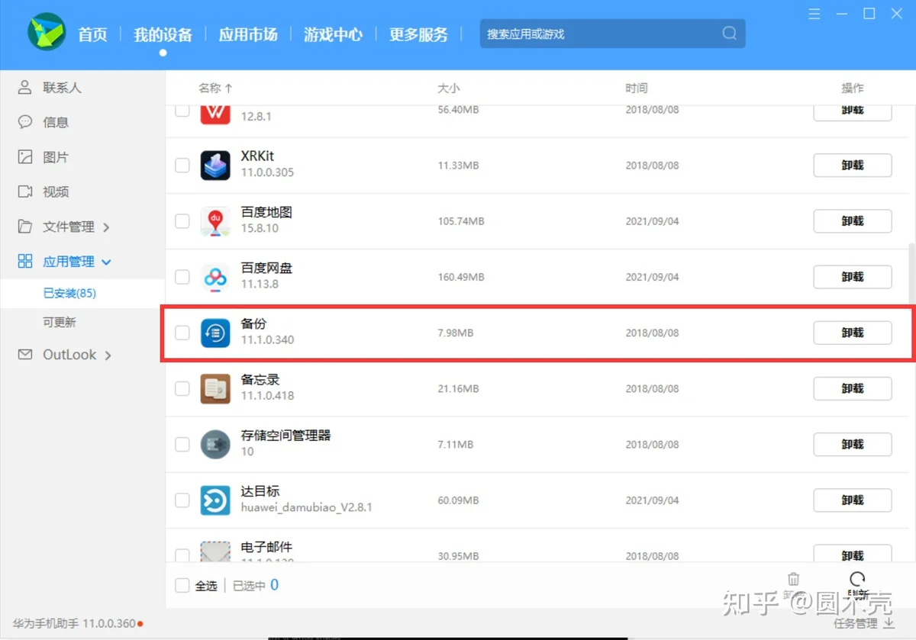Click the File Management folder icon

(25, 227)
